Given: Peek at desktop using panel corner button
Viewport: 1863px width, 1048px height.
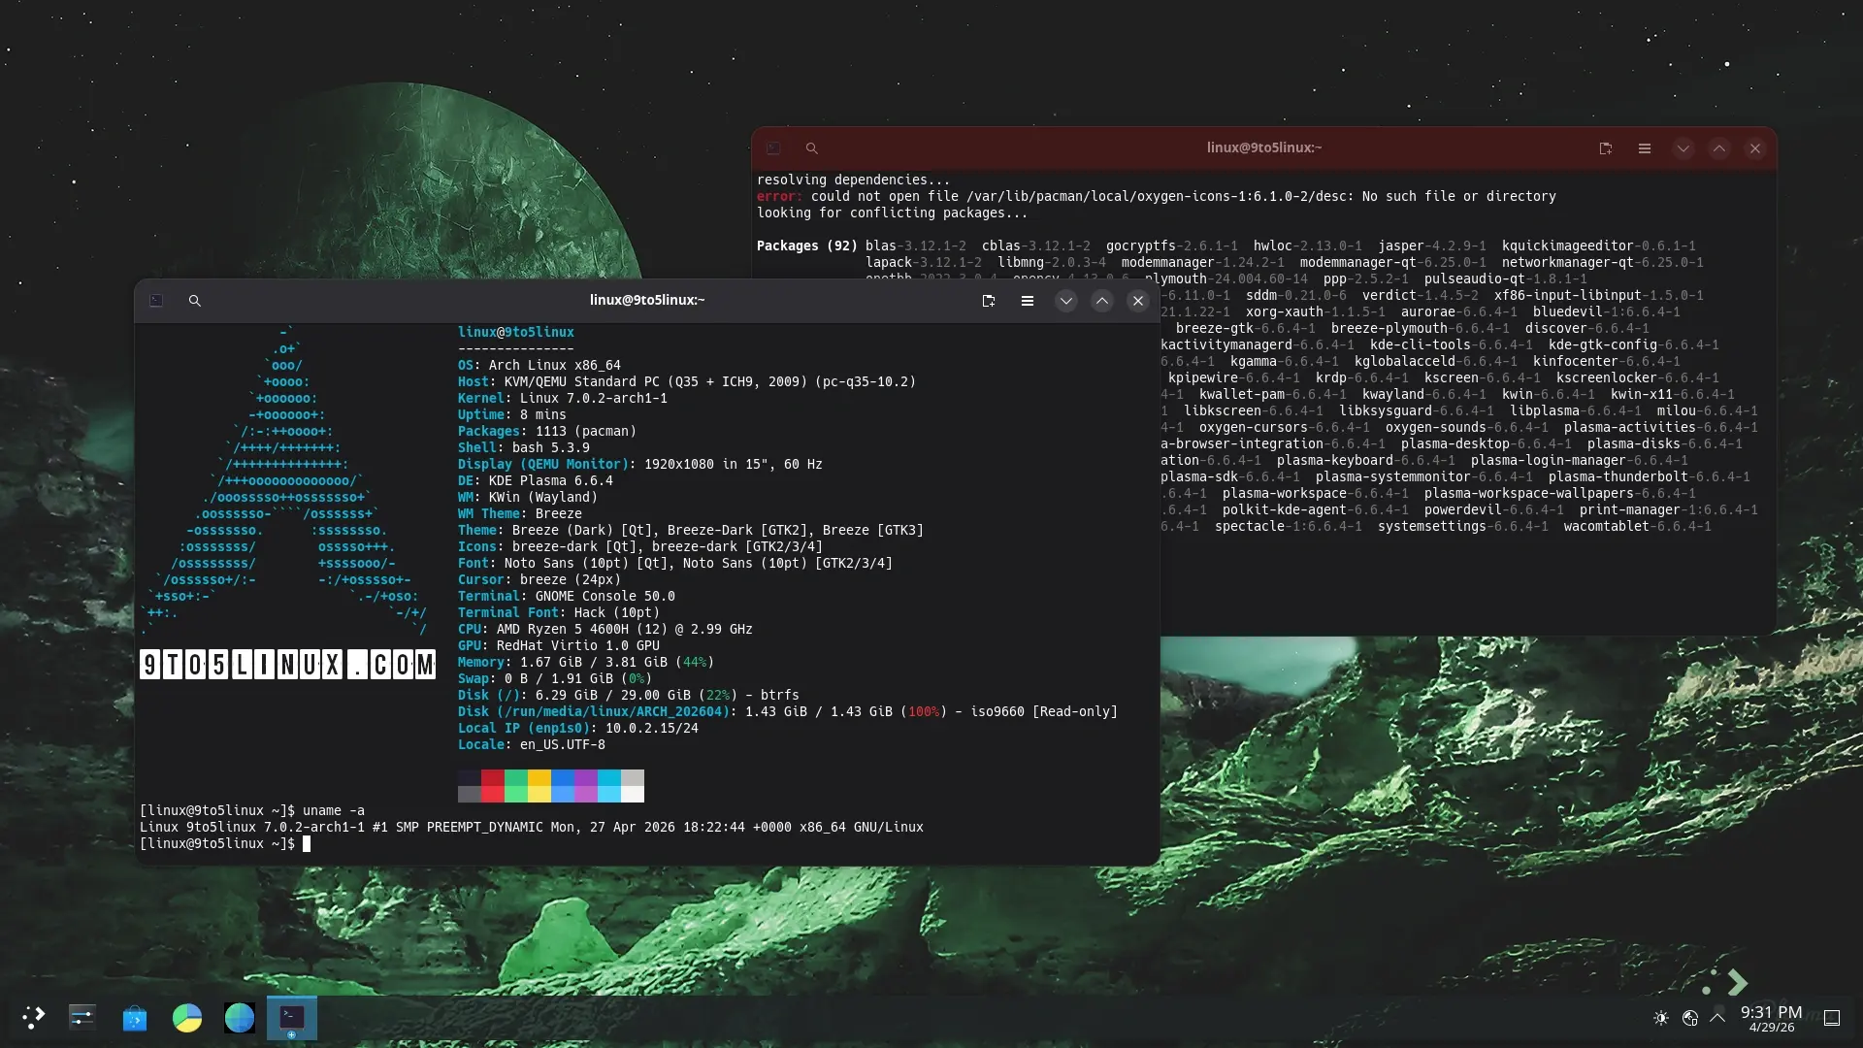Looking at the screenshot, I should point(1832,1018).
